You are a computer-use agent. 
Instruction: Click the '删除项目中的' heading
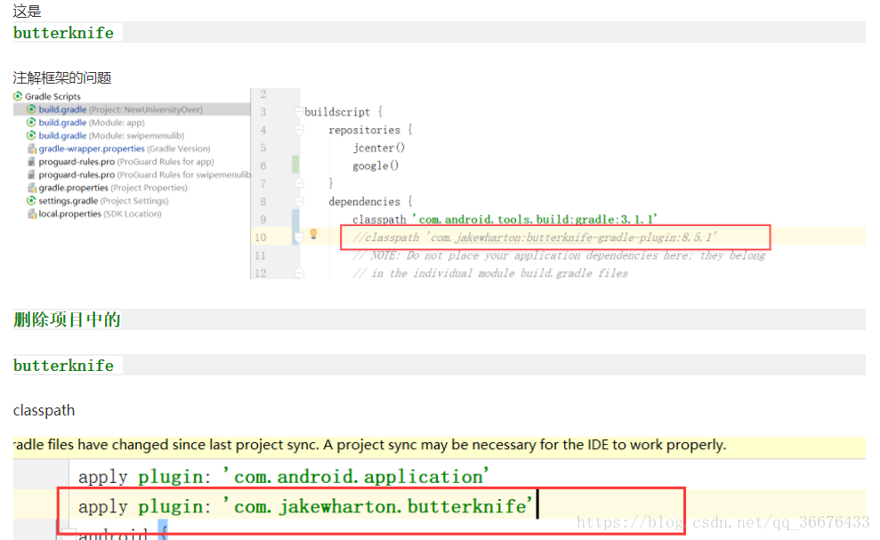[x=67, y=319]
